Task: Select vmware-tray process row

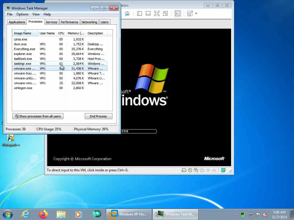Action: click(60, 73)
